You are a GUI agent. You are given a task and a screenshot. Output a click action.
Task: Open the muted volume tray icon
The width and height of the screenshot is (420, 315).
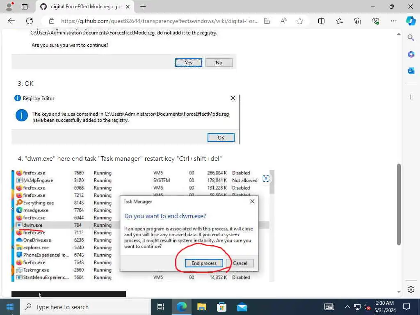[367, 307]
